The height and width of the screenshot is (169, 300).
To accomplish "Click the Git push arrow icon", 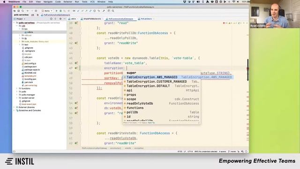I will (x=86, y=11).
